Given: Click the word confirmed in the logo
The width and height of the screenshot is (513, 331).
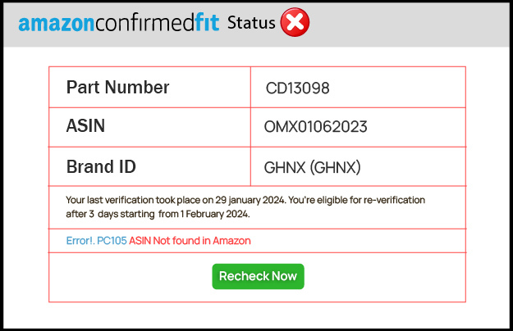Looking at the screenshot, I should [143, 23].
